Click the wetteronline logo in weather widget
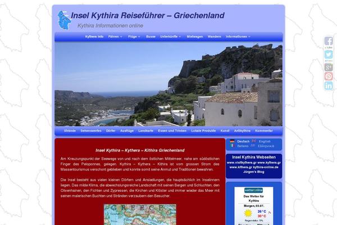This screenshot has height=225, width=337. click(254, 190)
